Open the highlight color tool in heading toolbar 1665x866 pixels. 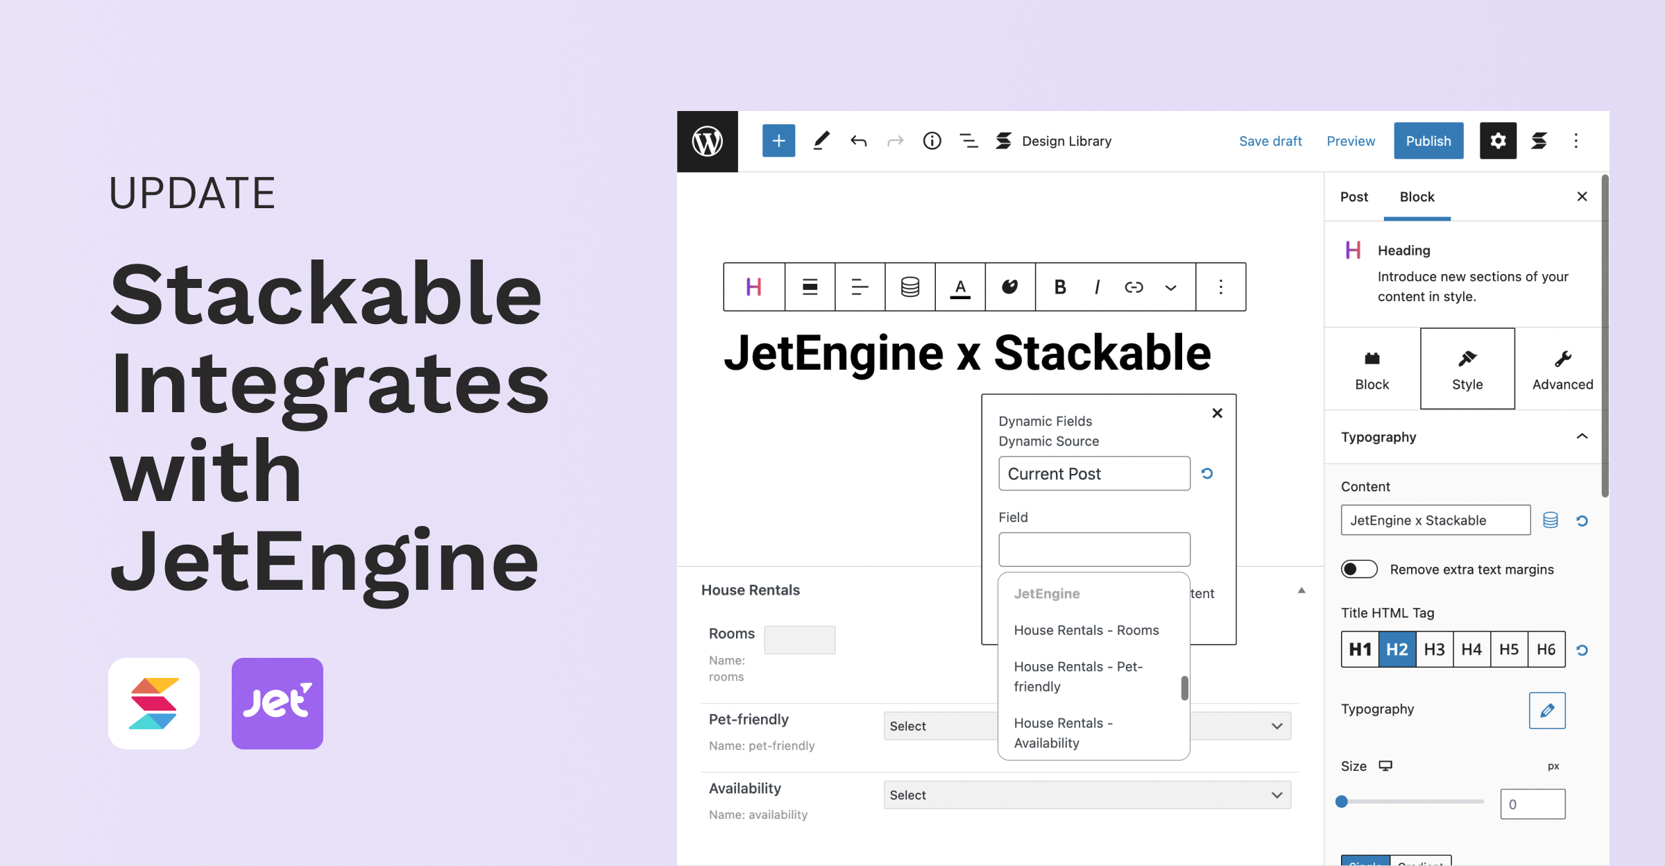point(1010,287)
